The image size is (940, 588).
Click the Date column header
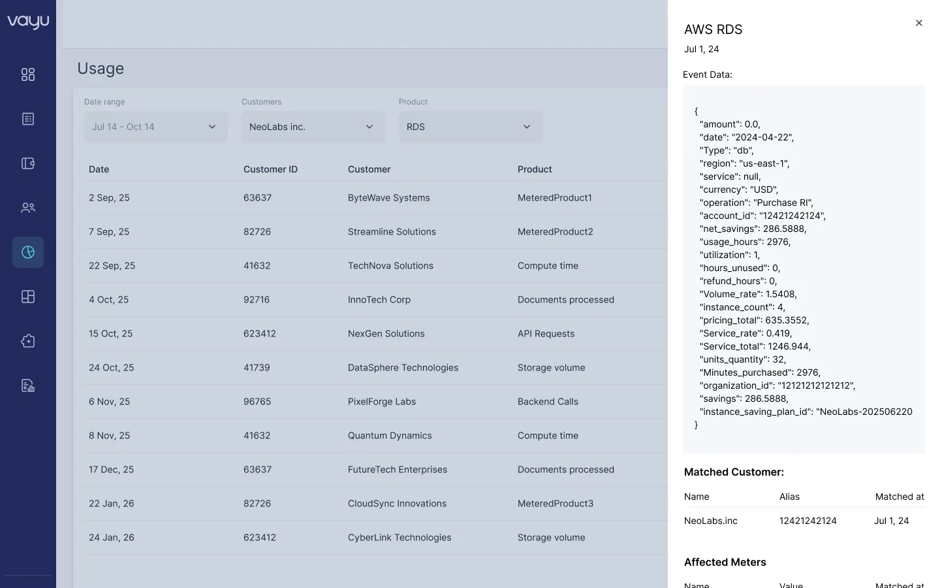(x=99, y=169)
